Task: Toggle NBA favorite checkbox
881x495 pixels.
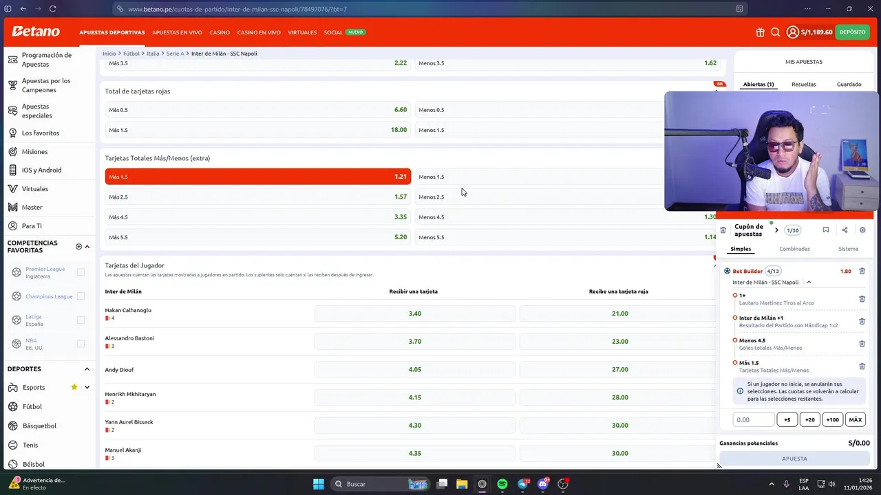Action: pos(81,344)
